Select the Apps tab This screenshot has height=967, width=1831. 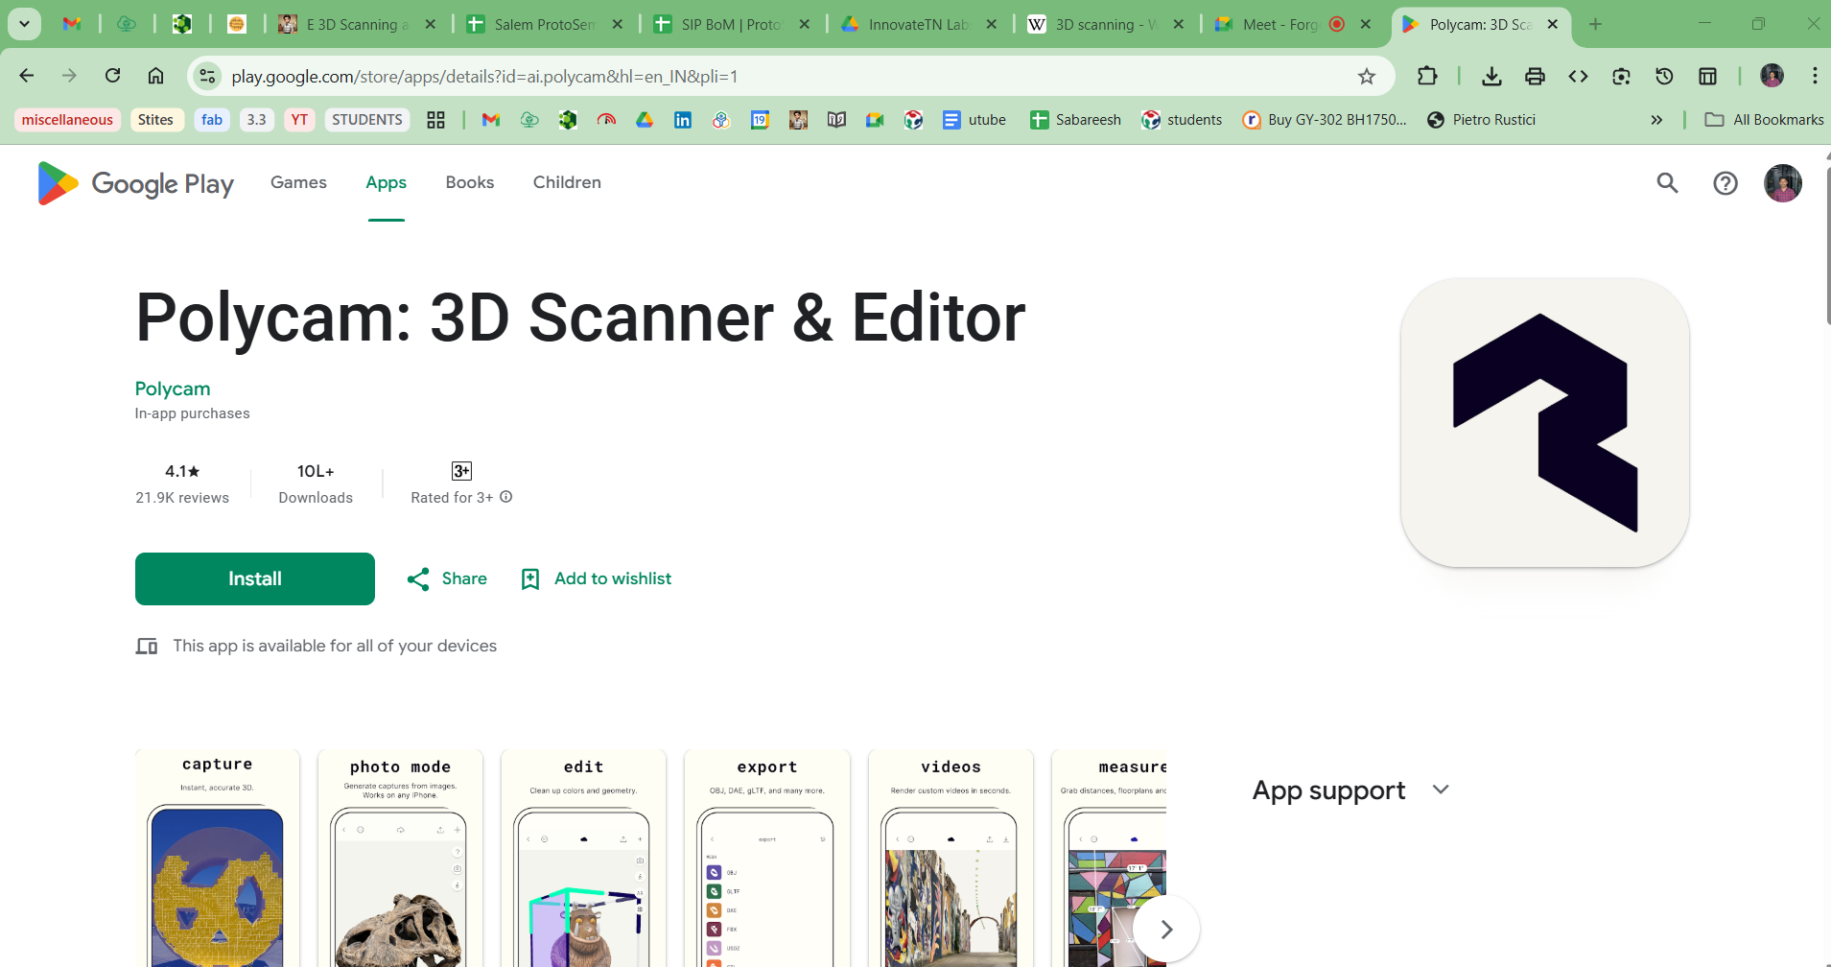coord(386,182)
